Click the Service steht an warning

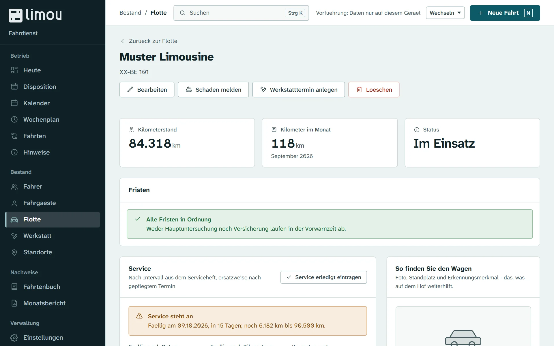(248, 321)
